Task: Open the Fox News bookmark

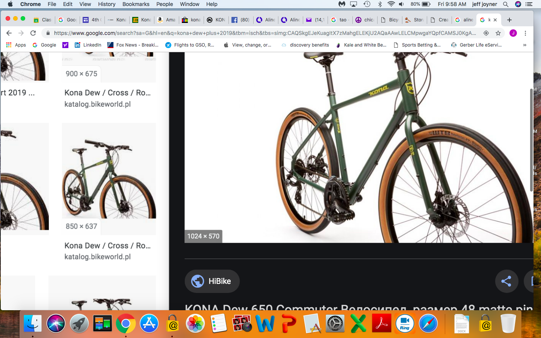Action: click(133, 45)
